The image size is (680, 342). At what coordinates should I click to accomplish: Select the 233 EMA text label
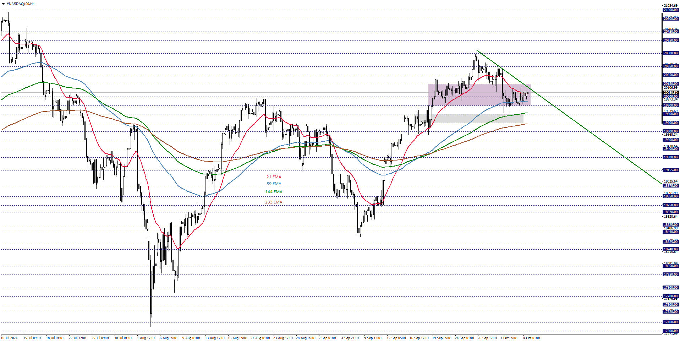[x=274, y=202]
